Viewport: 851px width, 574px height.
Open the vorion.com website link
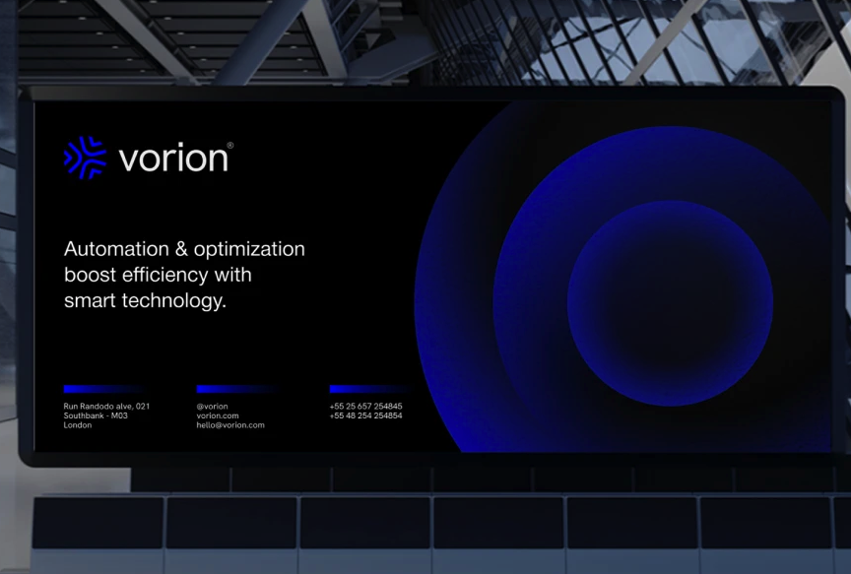coord(218,415)
